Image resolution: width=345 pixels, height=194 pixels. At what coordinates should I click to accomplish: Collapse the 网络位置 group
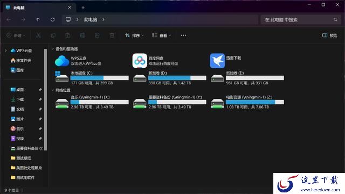53,90
